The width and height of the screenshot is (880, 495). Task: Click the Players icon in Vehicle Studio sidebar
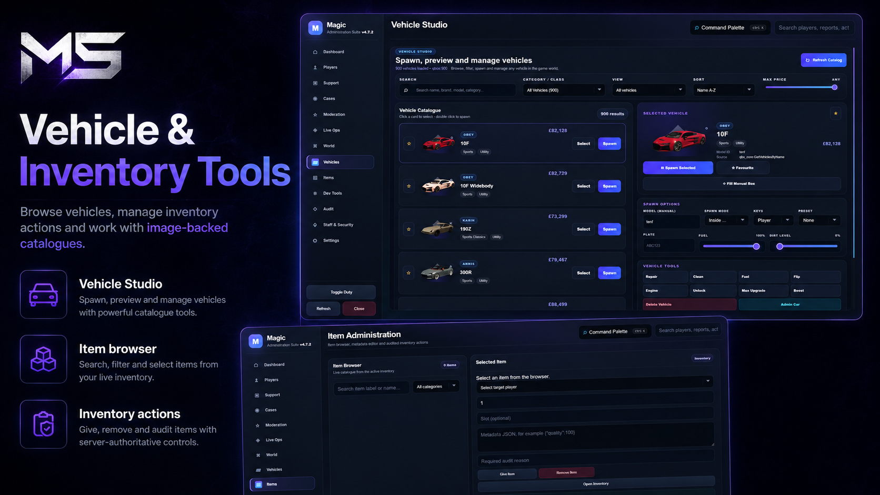coord(315,67)
